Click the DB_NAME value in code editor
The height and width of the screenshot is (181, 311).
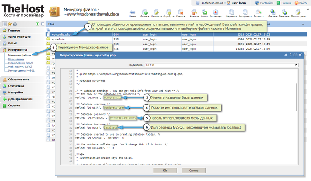[x=112, y=98]
